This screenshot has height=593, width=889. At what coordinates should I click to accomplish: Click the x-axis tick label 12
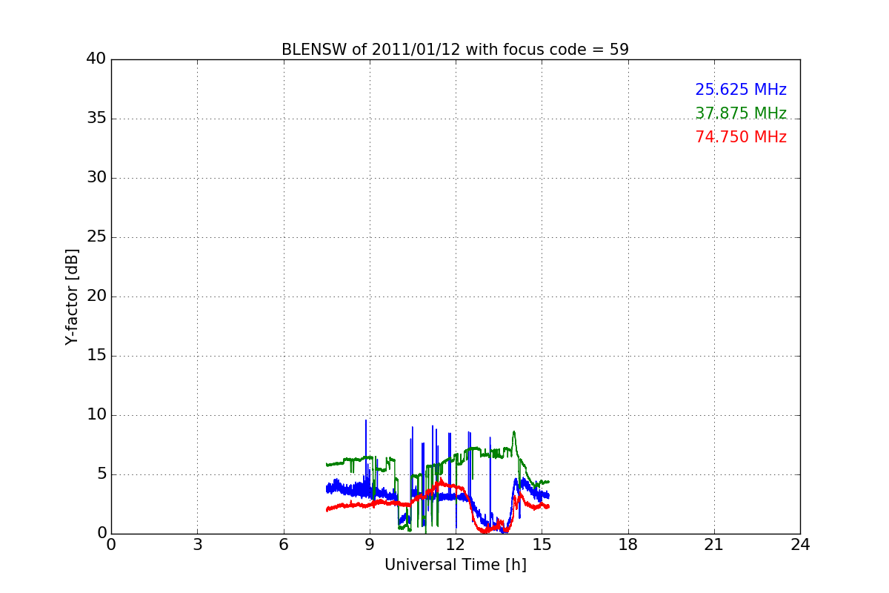pyautogui.click(x=456, y=545)
